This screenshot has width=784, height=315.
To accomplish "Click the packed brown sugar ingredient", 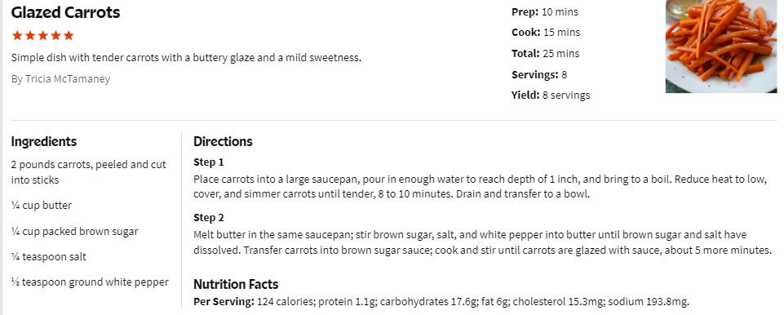I will click(x=74, y=232).
